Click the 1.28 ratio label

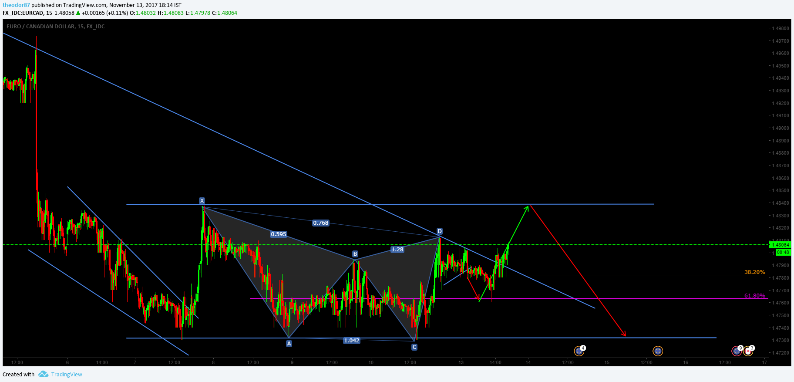pos(397,250)
